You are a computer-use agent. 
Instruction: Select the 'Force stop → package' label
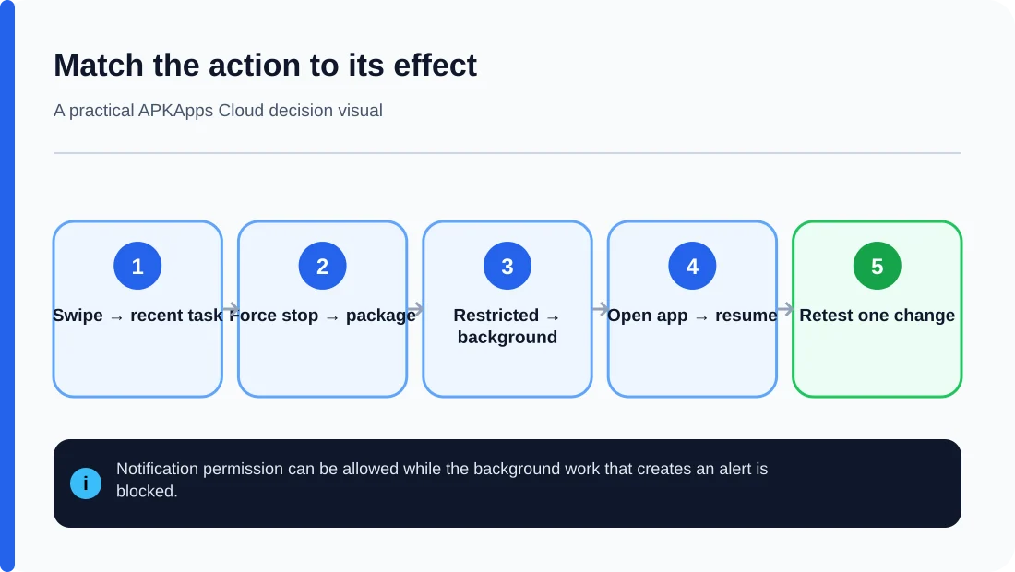coord(322,316)
